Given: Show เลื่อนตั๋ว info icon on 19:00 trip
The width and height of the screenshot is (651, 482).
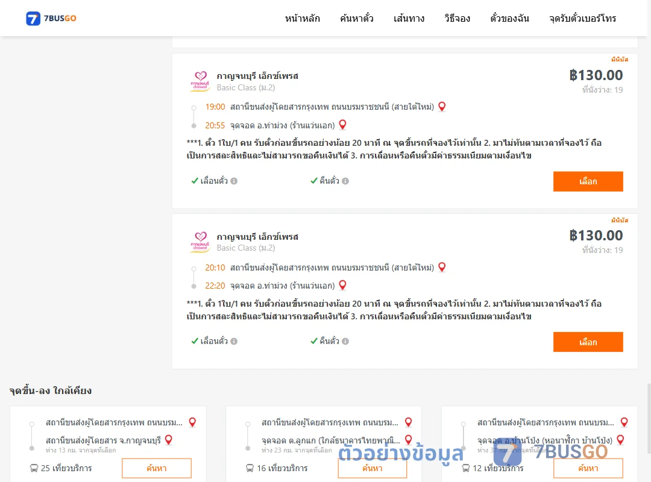Looking at the screenshot, I should tap(234, 181).
